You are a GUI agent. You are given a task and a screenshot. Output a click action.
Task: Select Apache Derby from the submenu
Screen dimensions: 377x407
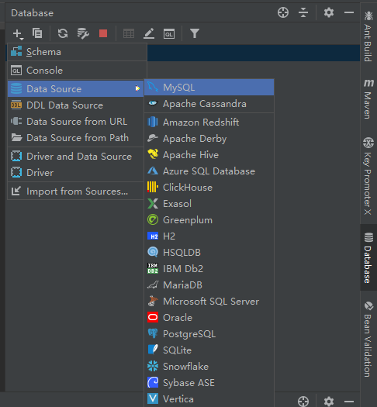209,139
